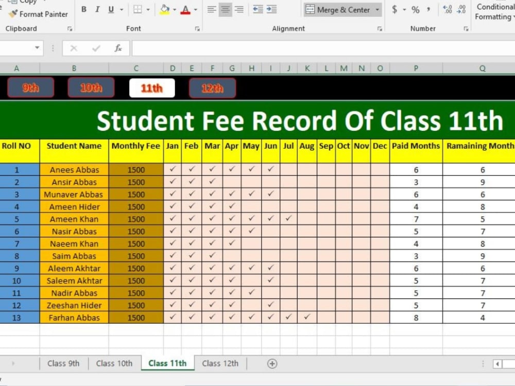The height and width of the screenshot is (386, 515).
Task: Decrease decimal places
Action: coord(461,9)
